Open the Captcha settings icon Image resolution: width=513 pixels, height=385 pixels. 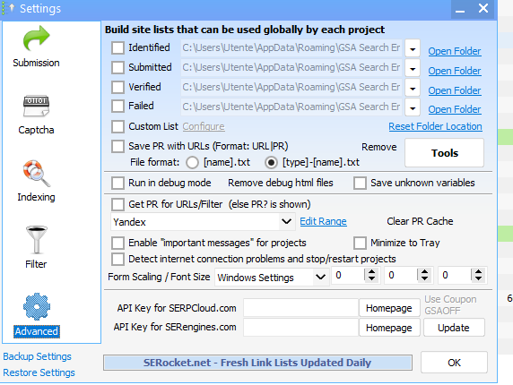click(x=36, y=106)
